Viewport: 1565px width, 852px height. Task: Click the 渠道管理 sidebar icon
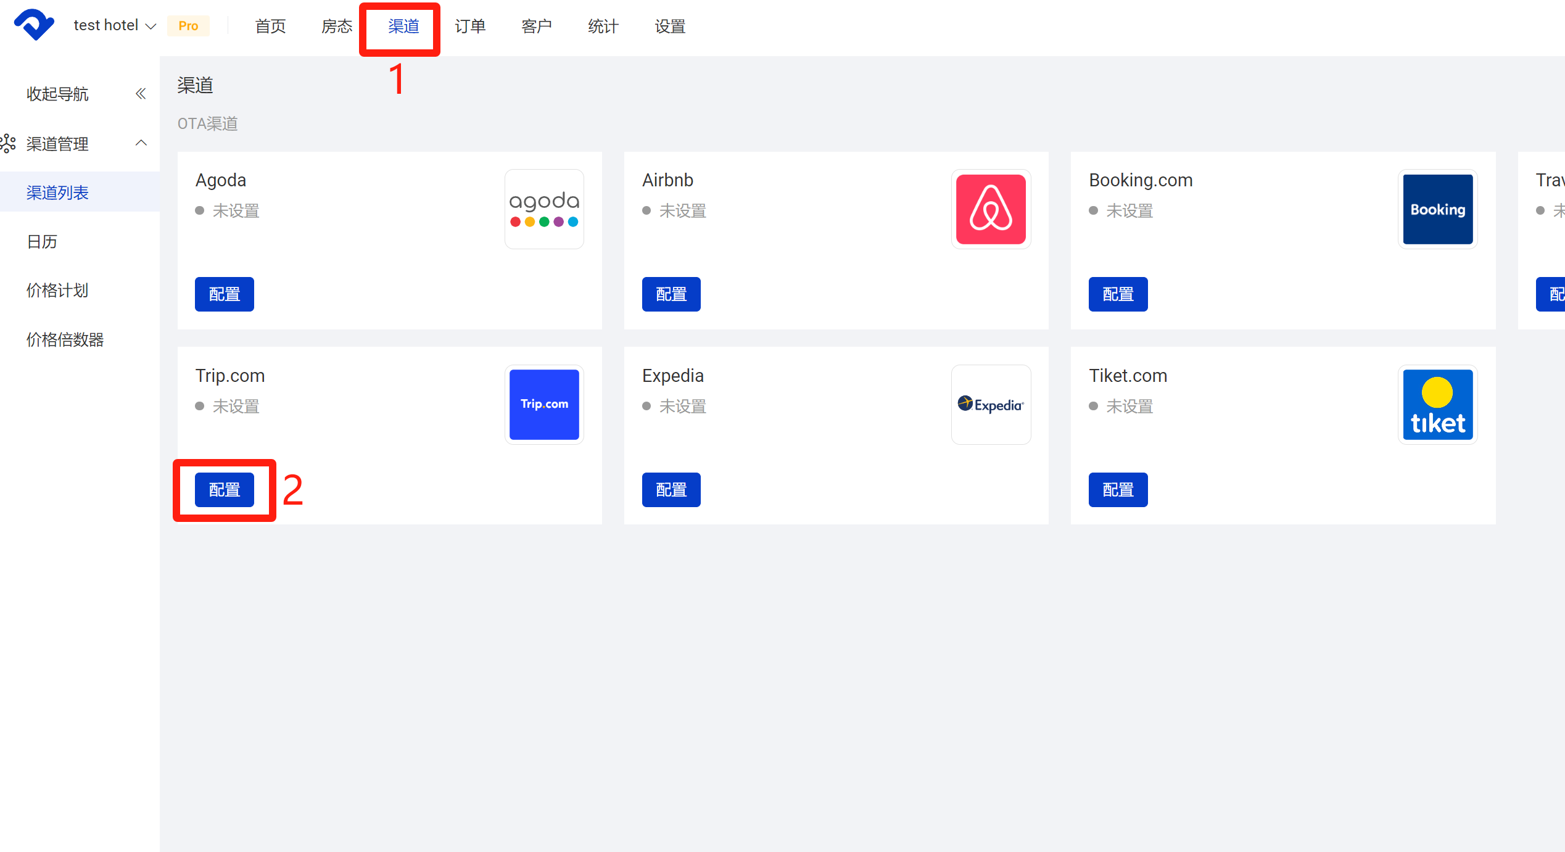coord(8,143)
